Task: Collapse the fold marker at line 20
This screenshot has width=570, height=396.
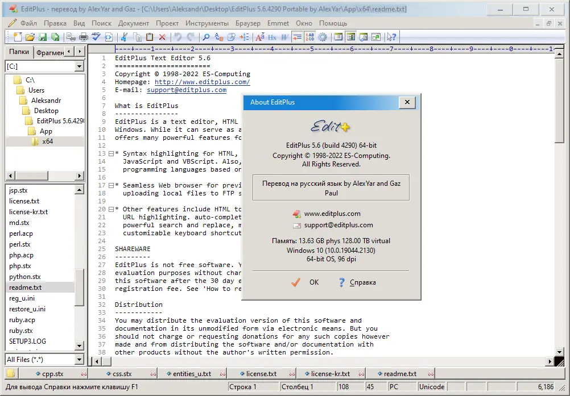Action: click(111, 209)
